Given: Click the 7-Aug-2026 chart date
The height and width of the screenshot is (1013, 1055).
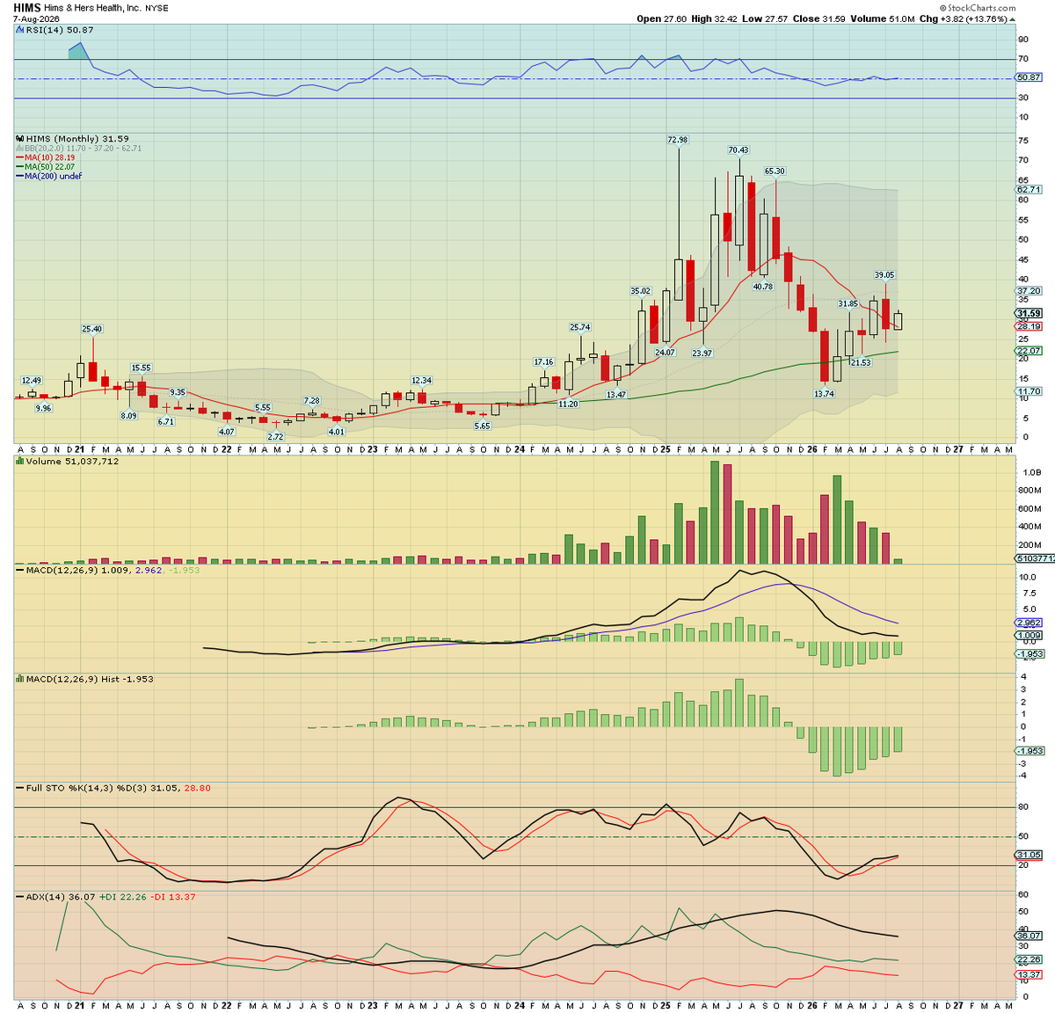Looking at the screenshot, I should [35, 18].
